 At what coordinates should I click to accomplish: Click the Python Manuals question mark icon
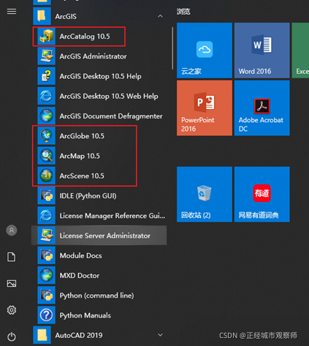47,315
